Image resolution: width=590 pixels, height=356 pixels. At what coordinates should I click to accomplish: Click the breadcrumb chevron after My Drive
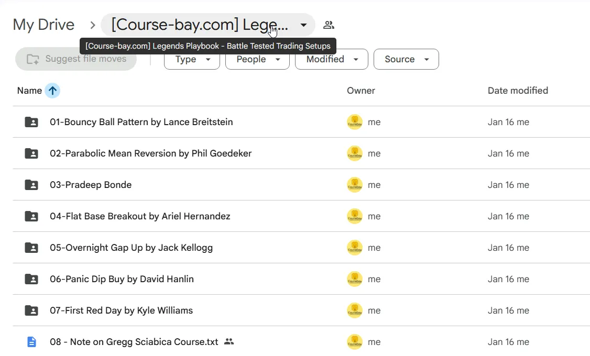tap(93, 25)
